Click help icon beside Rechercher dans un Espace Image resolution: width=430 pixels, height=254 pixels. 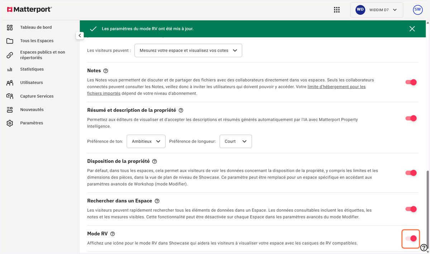157,201
